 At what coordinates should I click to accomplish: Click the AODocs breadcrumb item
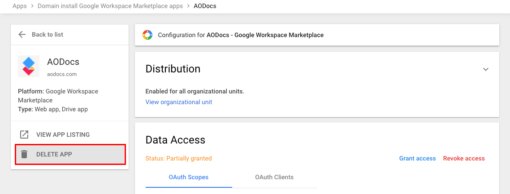pos(205,6)
